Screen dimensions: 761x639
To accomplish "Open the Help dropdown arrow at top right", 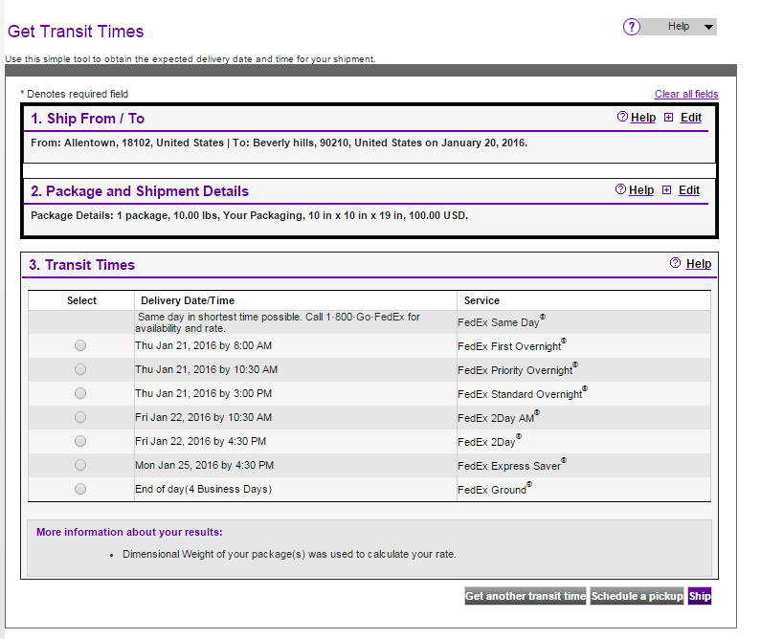I will (x=708, y=27).
